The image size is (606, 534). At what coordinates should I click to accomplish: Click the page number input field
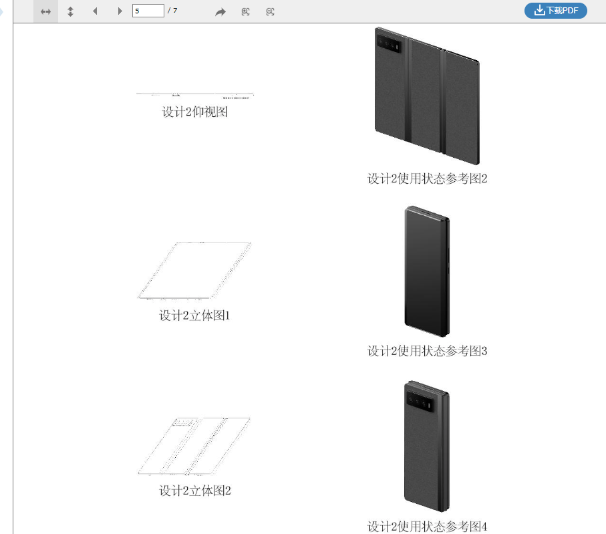pos(148,11)
